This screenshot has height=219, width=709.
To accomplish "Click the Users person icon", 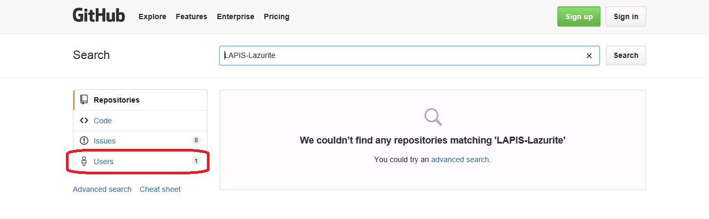I will tap(84, 162).
